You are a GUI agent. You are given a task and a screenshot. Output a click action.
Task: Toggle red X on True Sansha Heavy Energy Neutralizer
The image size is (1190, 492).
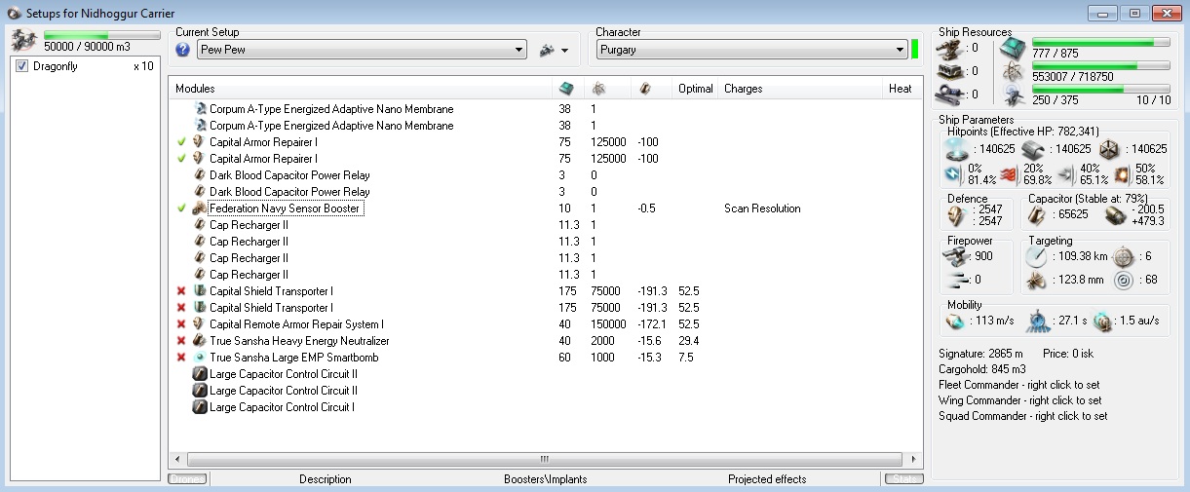coord(181,341)
